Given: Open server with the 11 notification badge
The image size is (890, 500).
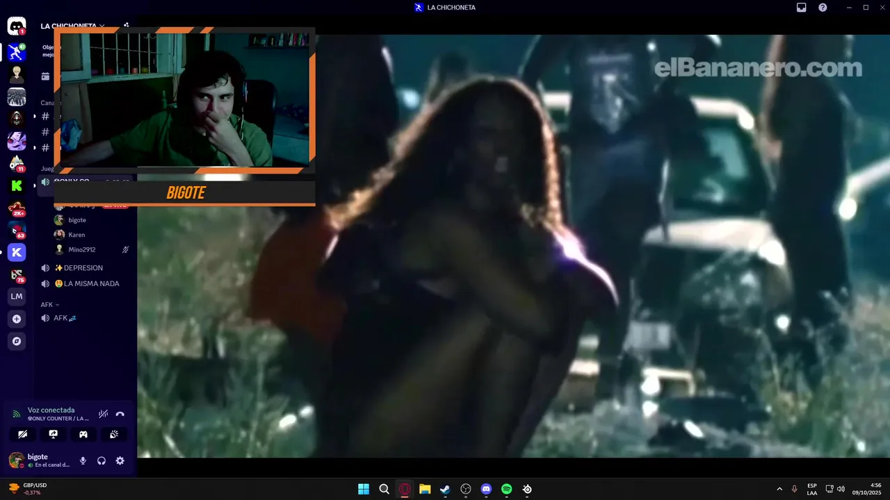Looking at the screenshot, I should pyautogui.click(x=17, y=163).
